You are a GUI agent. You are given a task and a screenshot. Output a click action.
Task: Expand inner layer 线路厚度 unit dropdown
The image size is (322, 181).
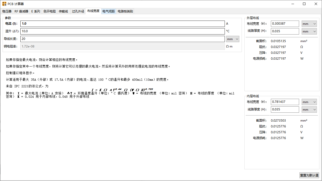309,109
